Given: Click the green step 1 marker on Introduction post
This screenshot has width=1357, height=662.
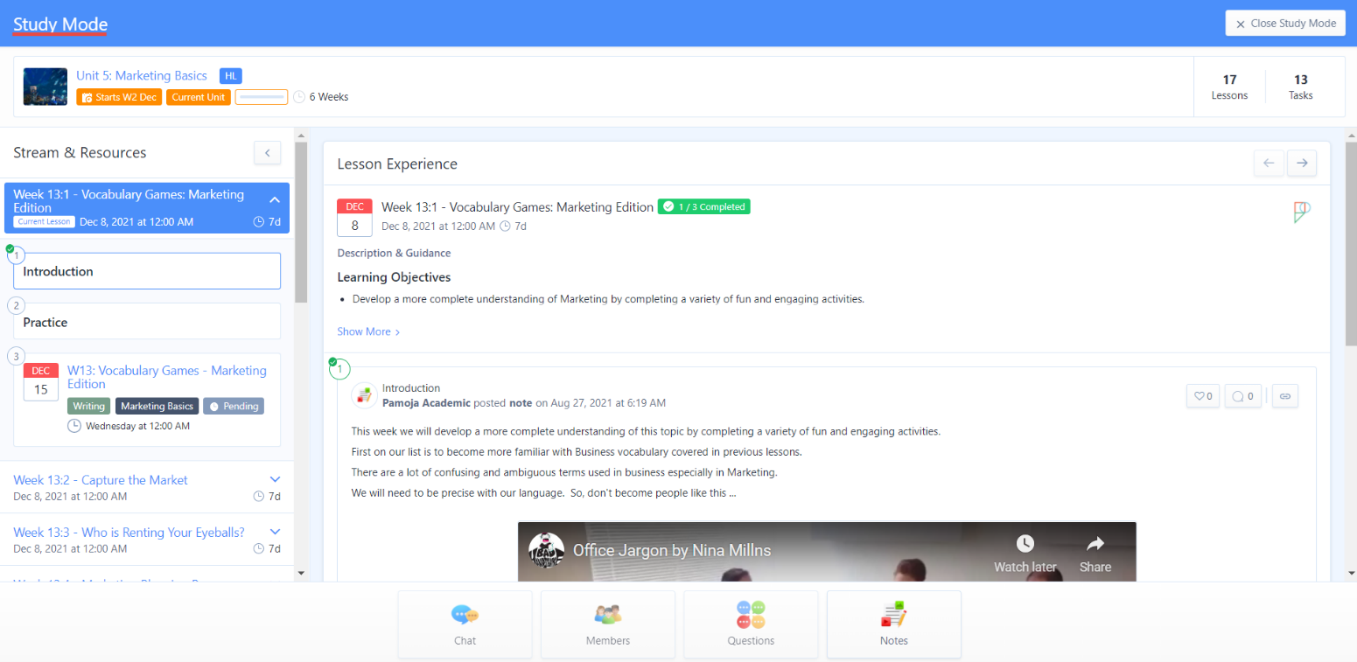Looking at the screenshot, I should pos(339,369).
